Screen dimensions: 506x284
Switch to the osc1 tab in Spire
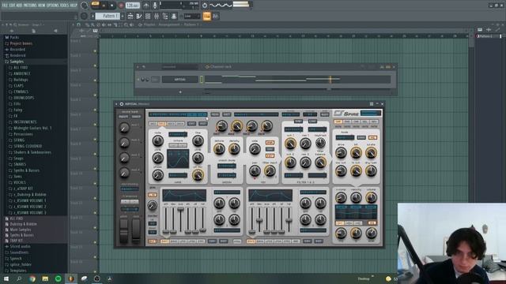(x=153, y=124)
